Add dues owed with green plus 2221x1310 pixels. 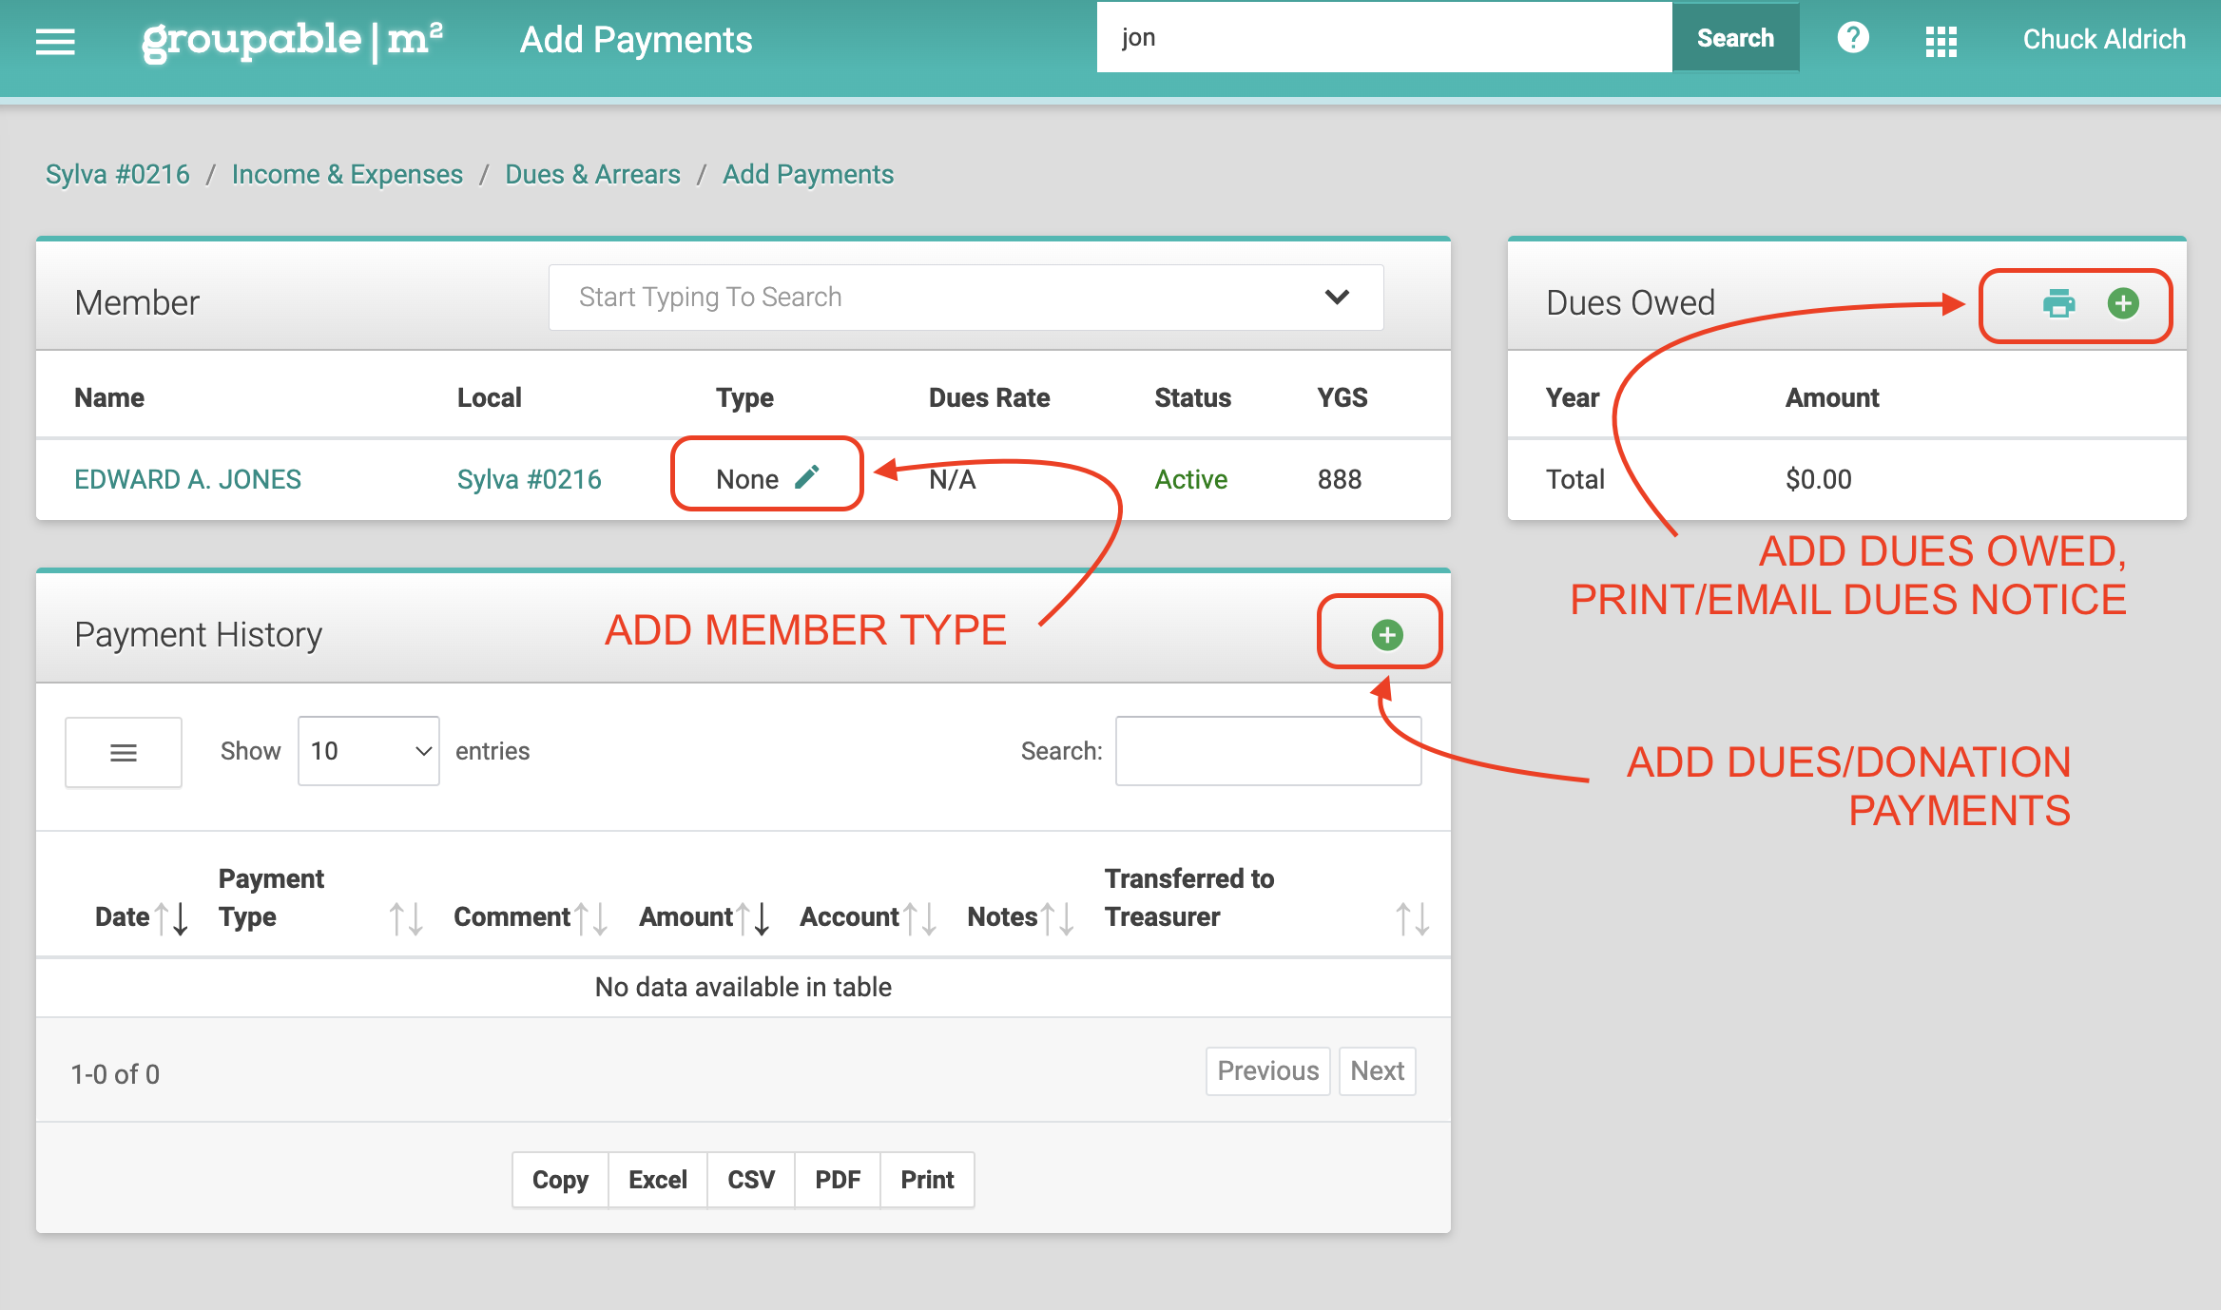pyautogui.click(x=2123, y=303)
